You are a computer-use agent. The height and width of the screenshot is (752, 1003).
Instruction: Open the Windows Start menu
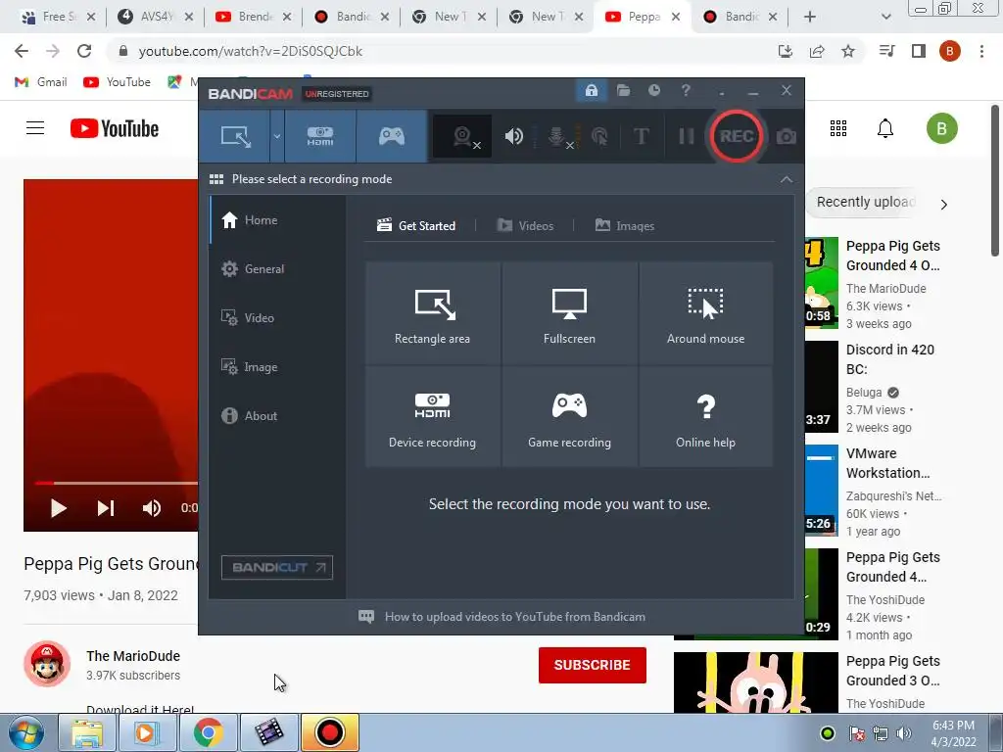coord(25,732)
